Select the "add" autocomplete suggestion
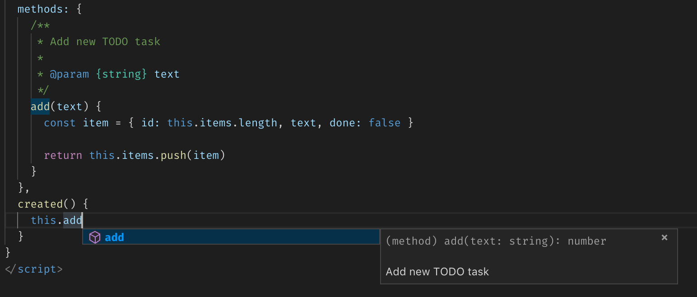The height and width of the screenshot is (297, 697). point(115,237)
